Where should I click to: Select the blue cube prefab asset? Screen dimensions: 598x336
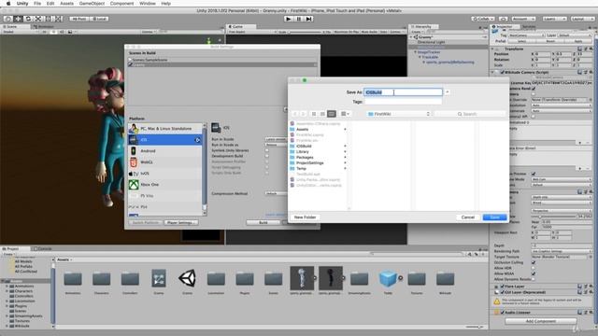389,281
